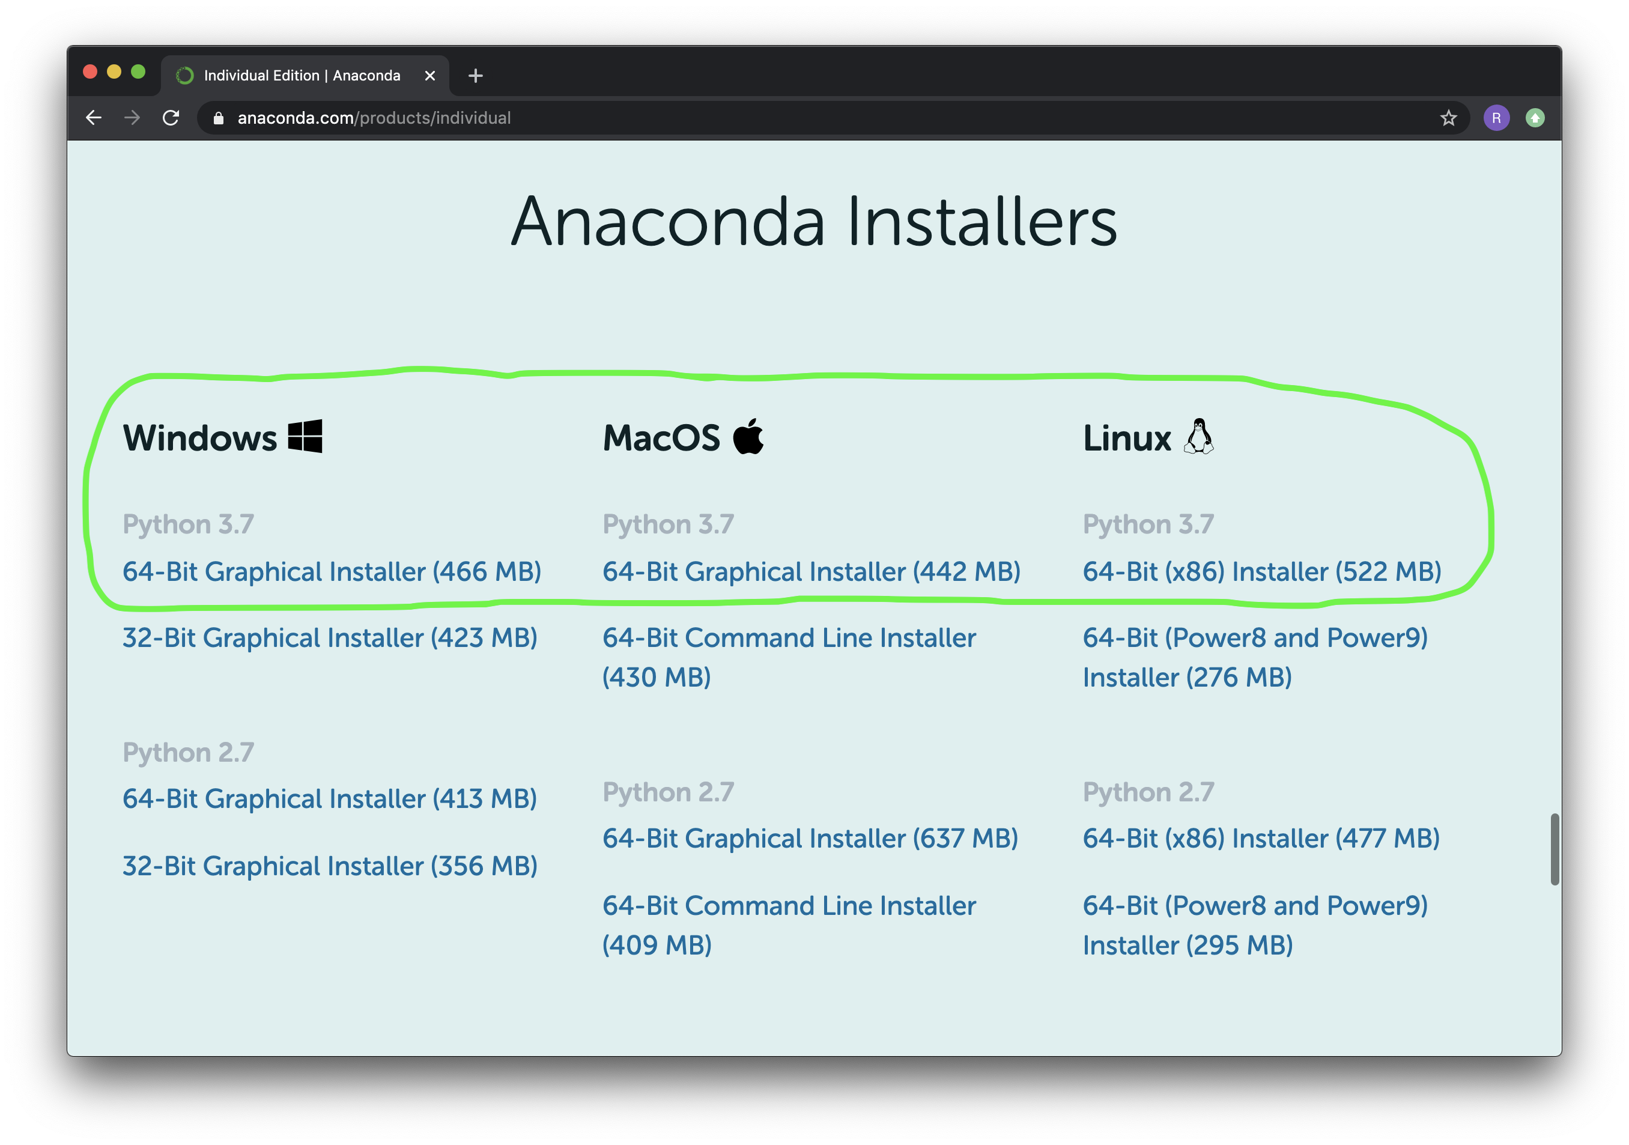Click the Python 2.7 label under MacOS
Image resolution: width=1629 pixels, height=1145 pixels.
click(x=669, y=792)
